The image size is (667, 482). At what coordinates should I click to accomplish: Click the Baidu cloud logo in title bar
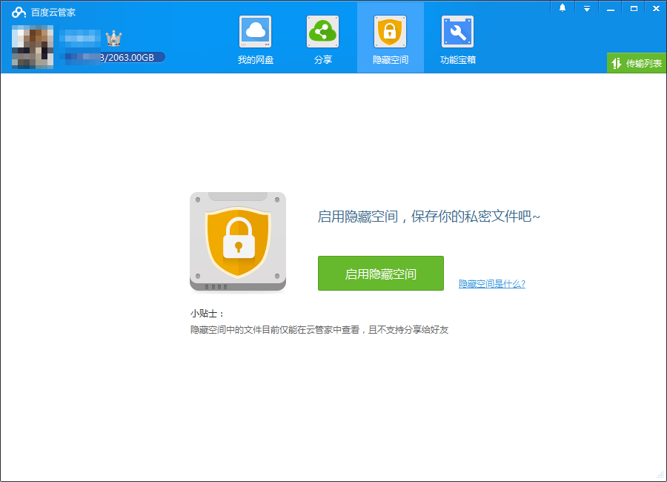[x=19, y=12]
